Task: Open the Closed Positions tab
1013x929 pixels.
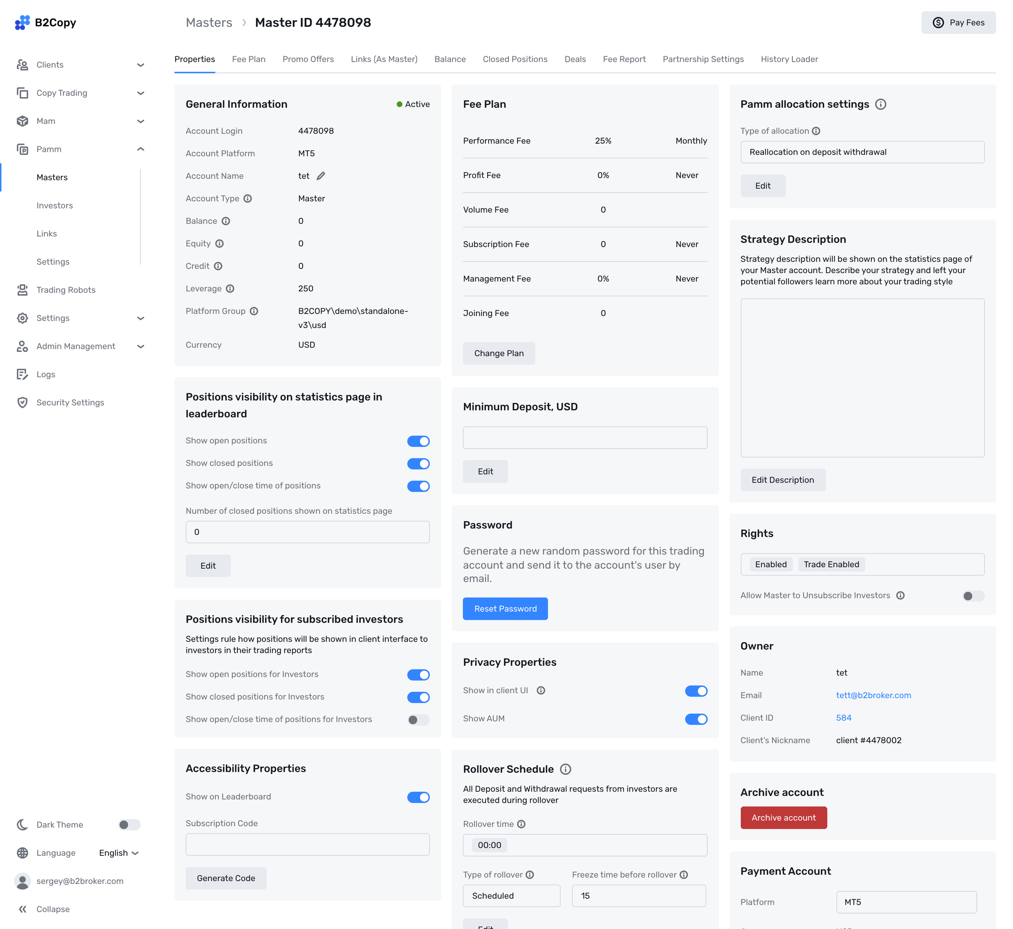Action: 515,59
